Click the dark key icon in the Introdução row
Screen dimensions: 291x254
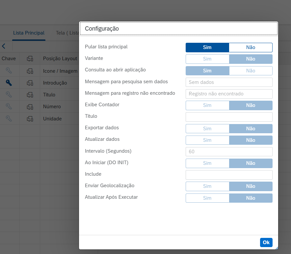click(x=9, y=83)
